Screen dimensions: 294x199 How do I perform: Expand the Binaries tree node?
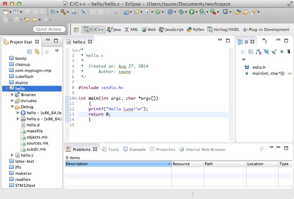coord(12,95)
